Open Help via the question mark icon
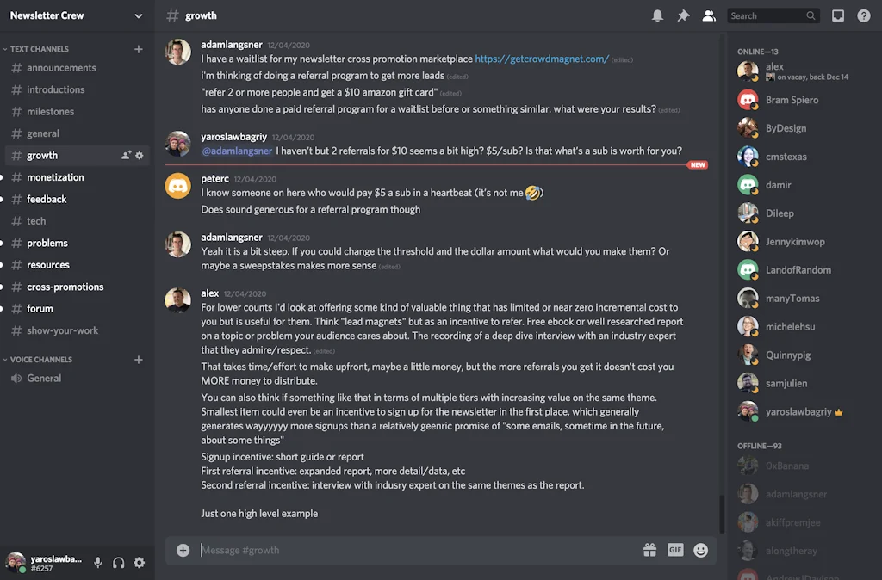The width and height of the screenshot is (882, 580). (x=864, y=15)
